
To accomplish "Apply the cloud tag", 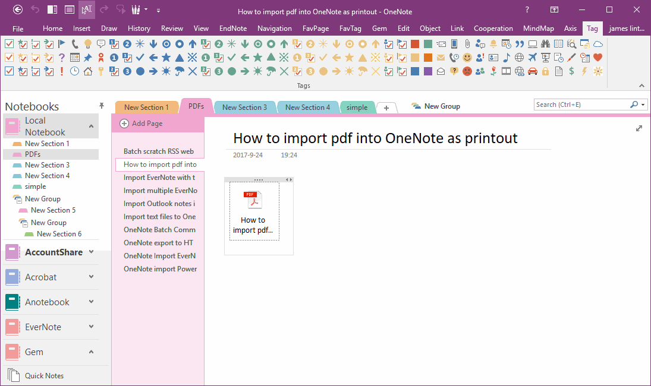I will [x=598, y=44].
